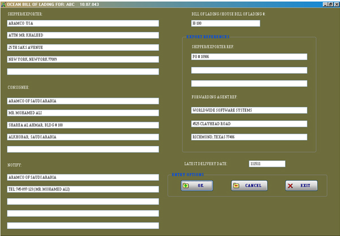Click the Exit button with red X
340x236 pixels.
[301, 185]
